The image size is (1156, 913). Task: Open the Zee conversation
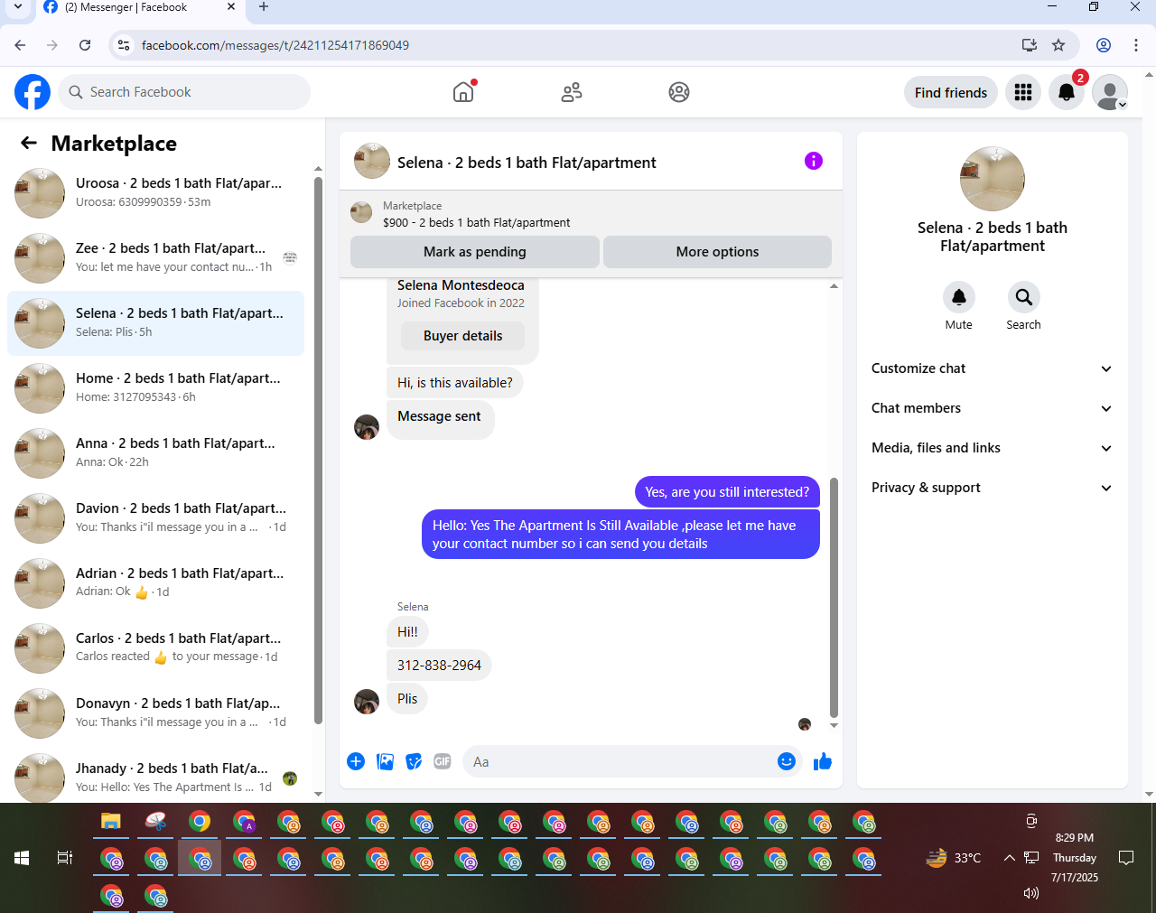[x=155, y=257]
